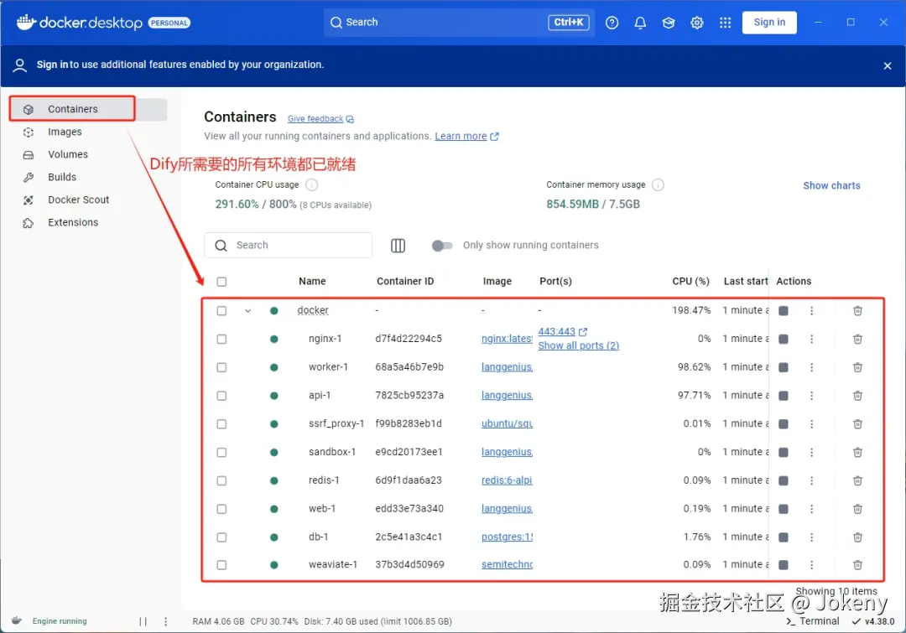Focus the containers Search field
Screen dimensions: 906x633
tap(289, 246)
